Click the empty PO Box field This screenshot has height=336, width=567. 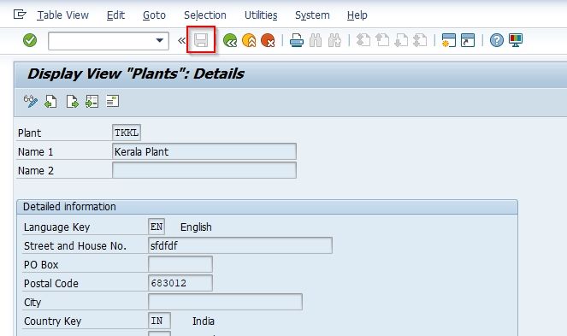coord(180,264)
